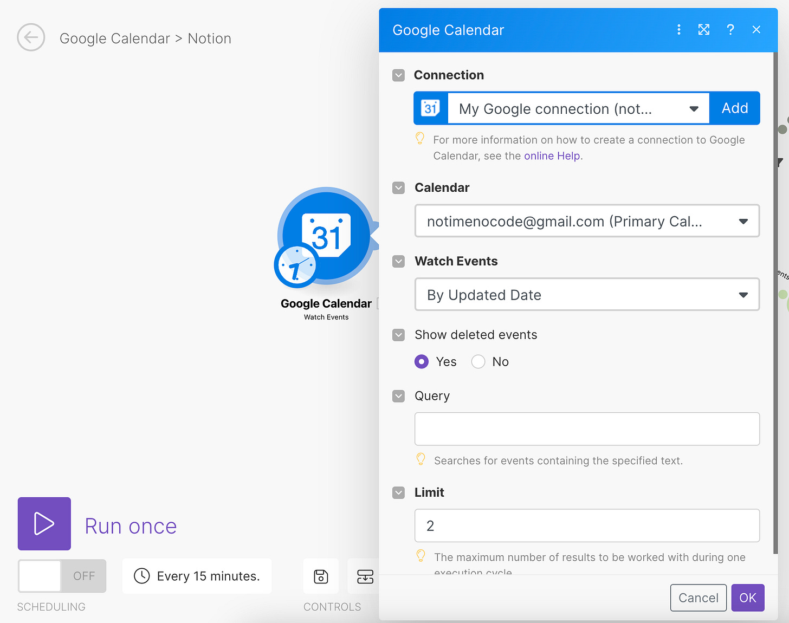
Task: Click into the Query text field
Action: [x=587, y=429]
